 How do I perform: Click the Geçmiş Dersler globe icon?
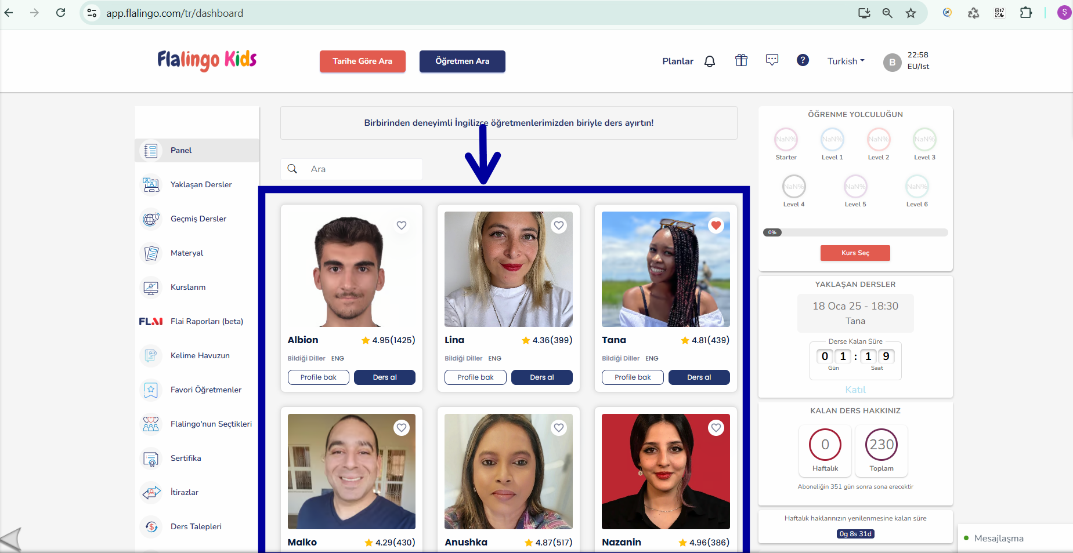point(151,219)
